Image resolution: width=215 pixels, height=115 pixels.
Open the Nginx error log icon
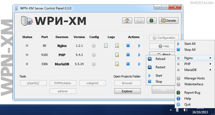117,46
